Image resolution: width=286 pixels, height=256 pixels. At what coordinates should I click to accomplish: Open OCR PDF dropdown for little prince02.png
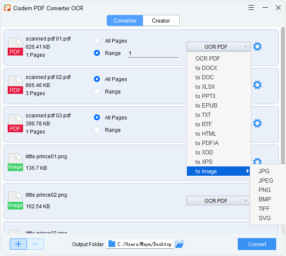click(x=218, y=201)
